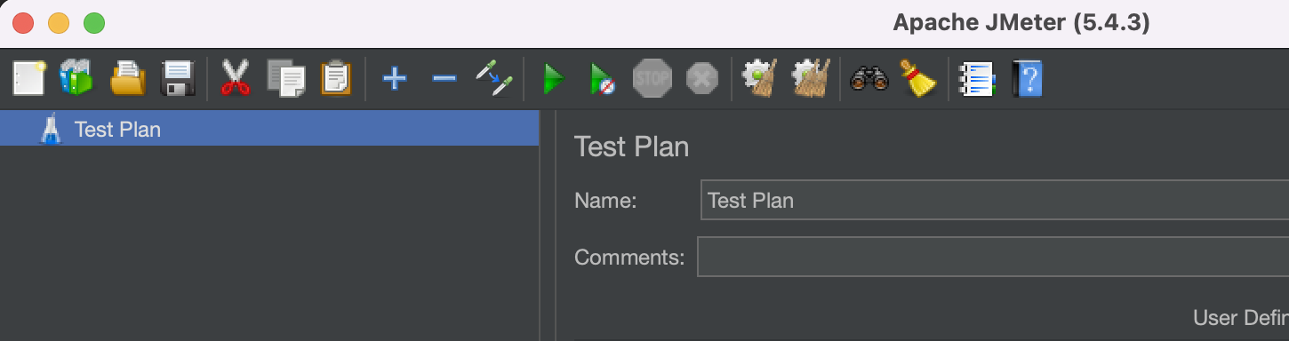Start the test with green play icon
This screenshot has height=341, width=1289.
tap(554, 79)
